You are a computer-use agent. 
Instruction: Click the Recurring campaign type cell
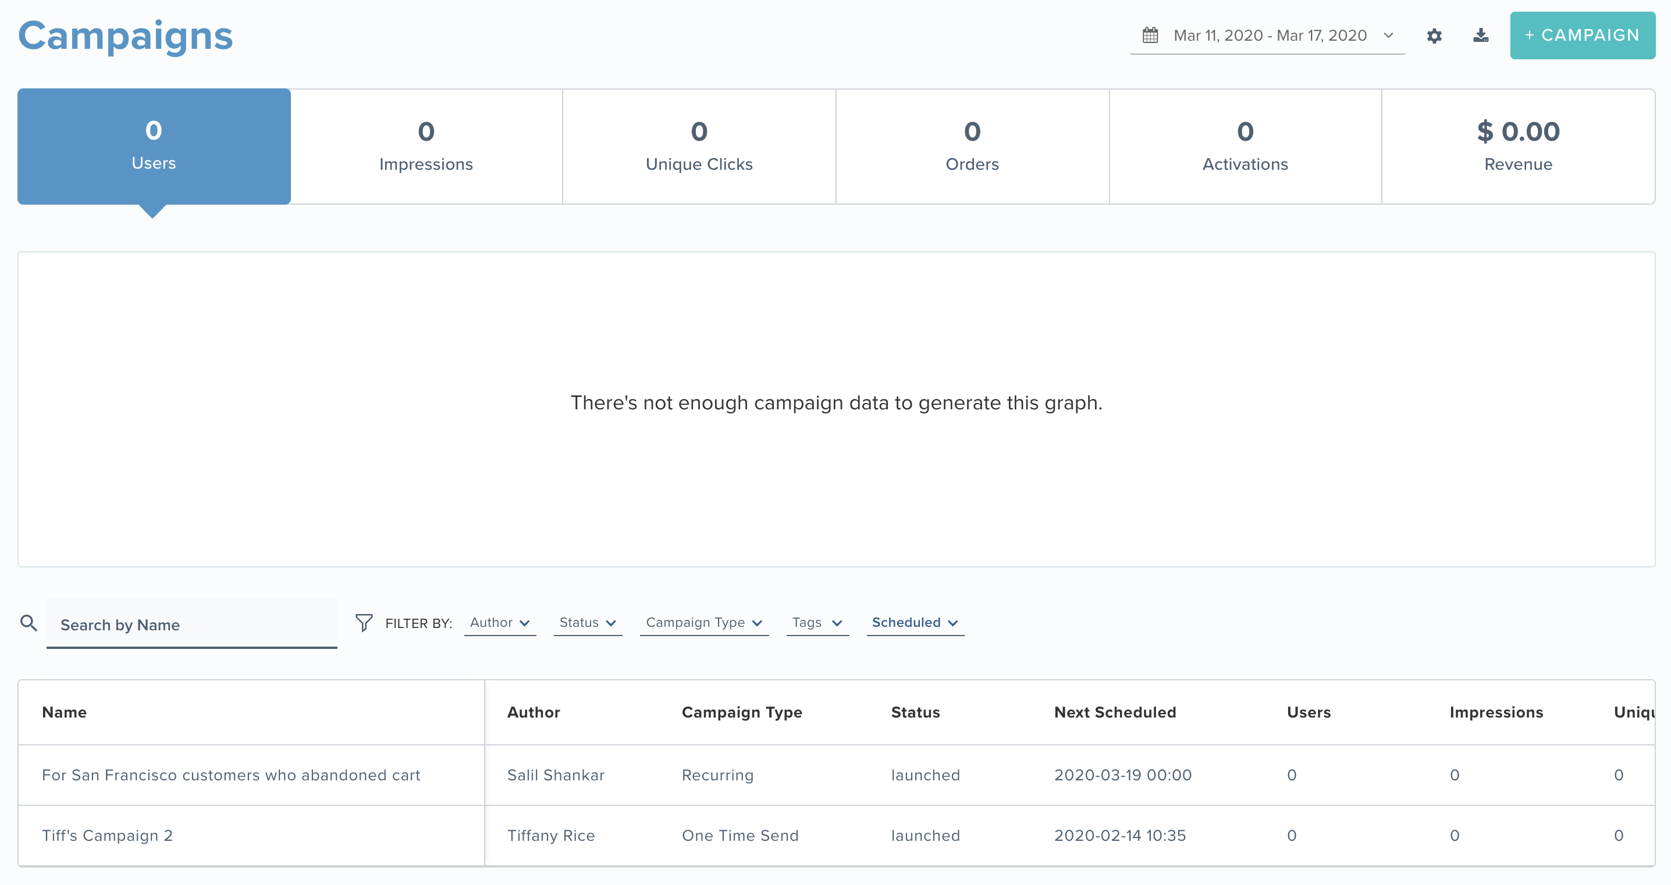[x=718, y=775]
